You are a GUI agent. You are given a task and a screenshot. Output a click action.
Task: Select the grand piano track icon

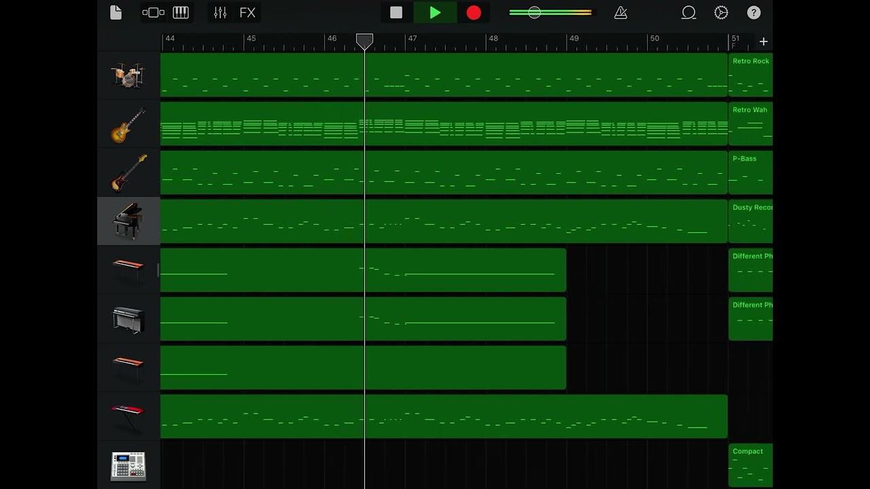128,221
